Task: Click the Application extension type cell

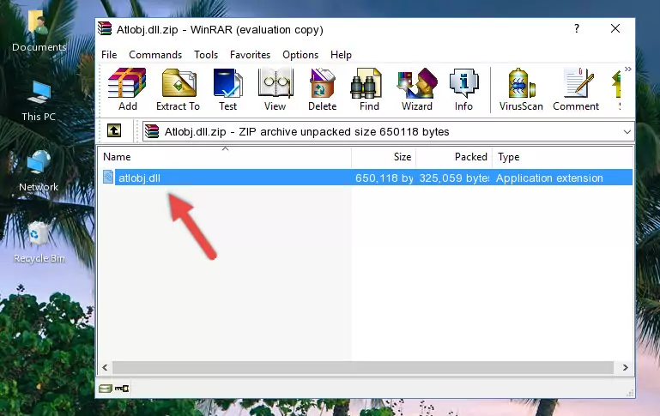Action: [x=549, y=178]
